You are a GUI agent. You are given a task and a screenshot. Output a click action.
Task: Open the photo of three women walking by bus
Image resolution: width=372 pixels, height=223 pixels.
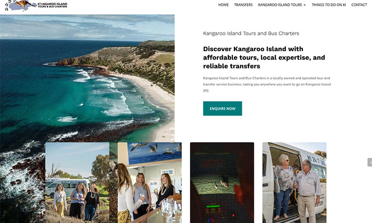point(77,183)
